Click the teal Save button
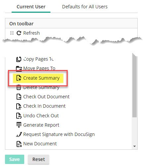The height and width of the screenshot is (166, 143). (x=15, y=159)
